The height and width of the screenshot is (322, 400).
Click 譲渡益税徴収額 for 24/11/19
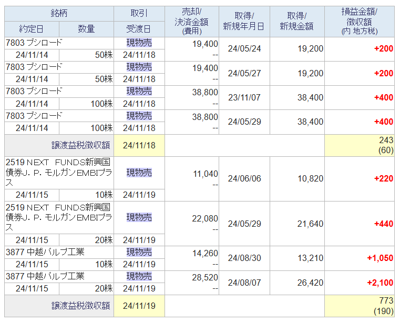pyautogui.click(x=80, y=306)
